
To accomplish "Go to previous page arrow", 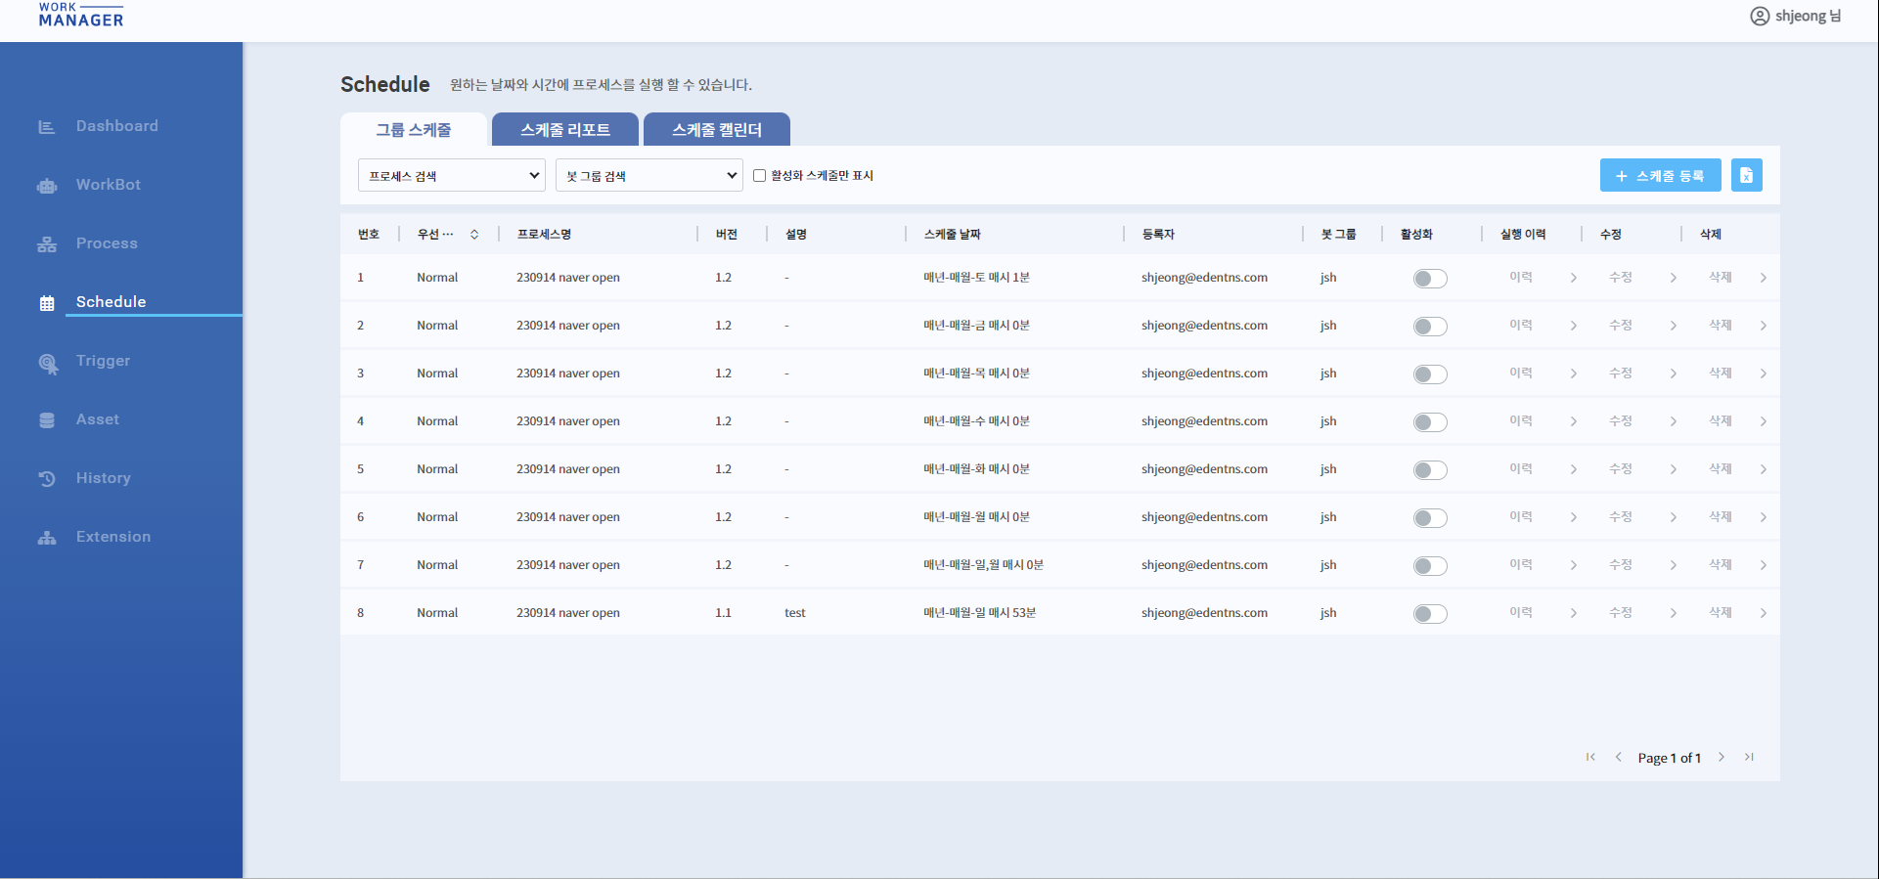I will (x=1619, y=758).
